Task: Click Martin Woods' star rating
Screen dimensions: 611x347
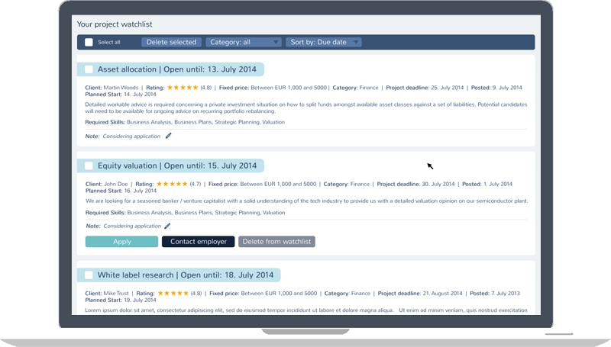Action: (183, 88)
